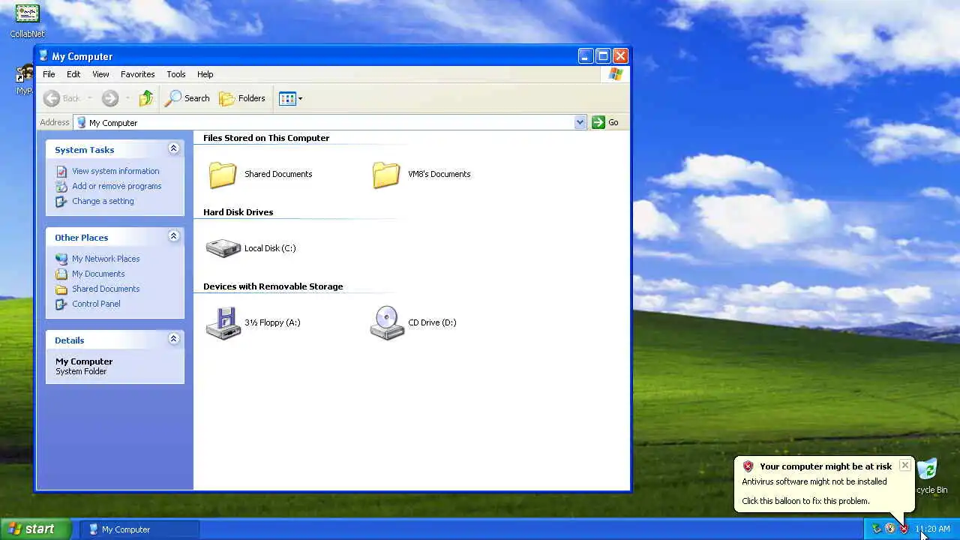This screenshot has height=540, width=960.
Task: Expand the Address bar dropdown list
Action: point(580,122)
